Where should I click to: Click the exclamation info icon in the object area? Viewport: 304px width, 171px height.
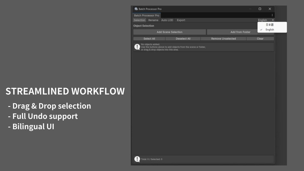(137, 47)
